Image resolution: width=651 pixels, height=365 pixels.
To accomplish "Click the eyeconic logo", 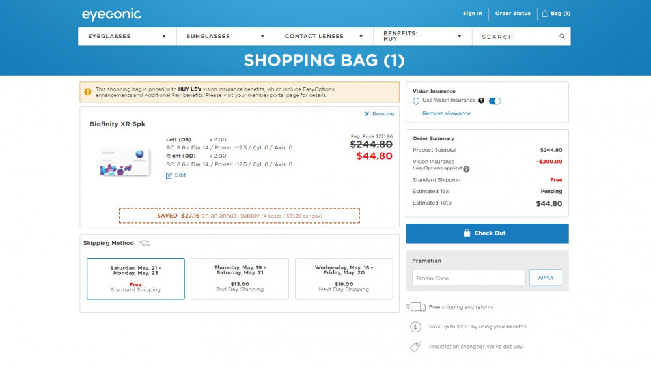I will [x=111, y=14].
